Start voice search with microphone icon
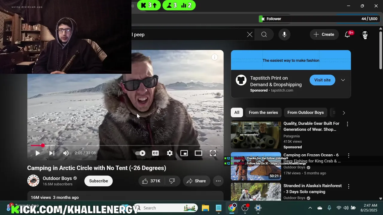The height and width of the screenshot is (215, 383). click(x=284, y=35)
